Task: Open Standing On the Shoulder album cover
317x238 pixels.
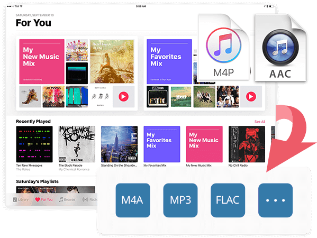Action: pos(119,144)
